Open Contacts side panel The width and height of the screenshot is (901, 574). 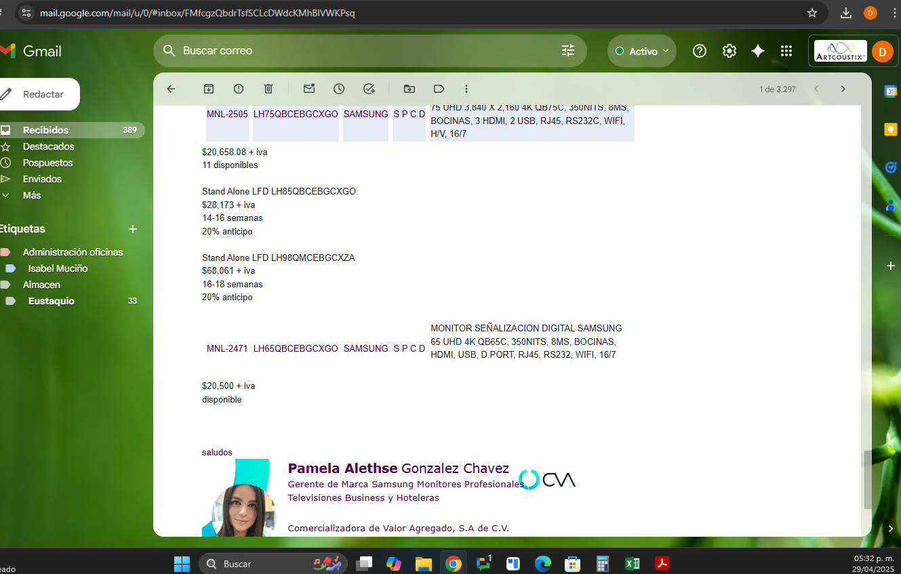tap(891, 205)
